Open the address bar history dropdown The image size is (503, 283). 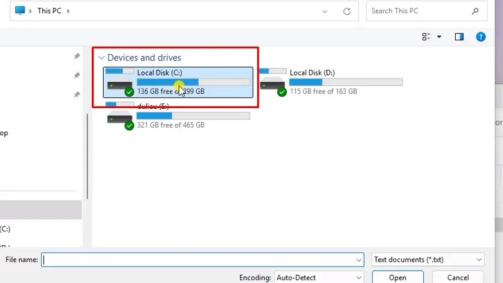coord(324,11)
